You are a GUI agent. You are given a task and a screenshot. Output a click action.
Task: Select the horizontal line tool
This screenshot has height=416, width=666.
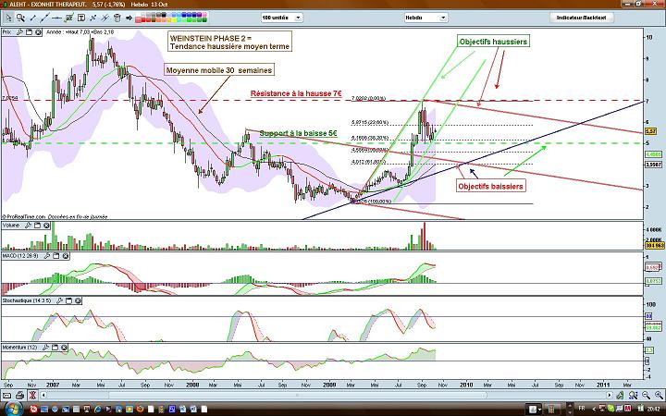(x=57, y=18)
